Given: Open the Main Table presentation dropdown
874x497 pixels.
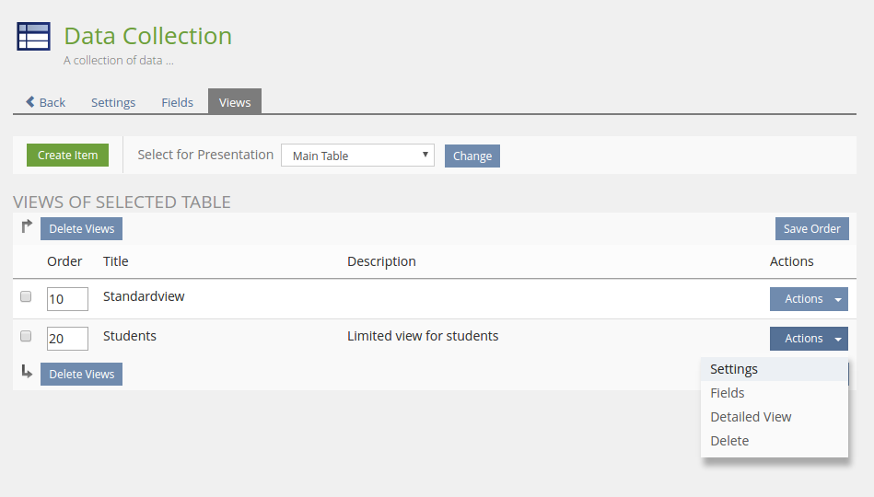Looking at the screenshot, I should click(x=357, y=156).
